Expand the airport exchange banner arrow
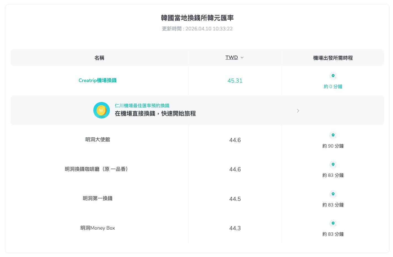The width and height of the screenshot is (393, 257). point(298,111)
